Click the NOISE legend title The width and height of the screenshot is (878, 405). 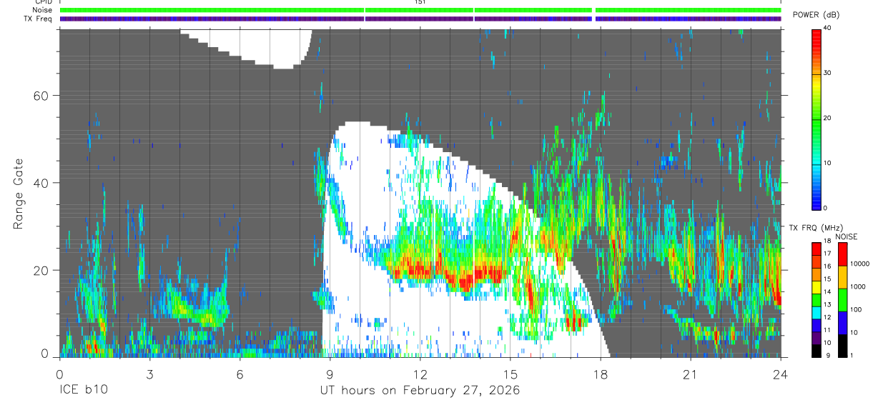pyautogui.click(x=847, y=236)
